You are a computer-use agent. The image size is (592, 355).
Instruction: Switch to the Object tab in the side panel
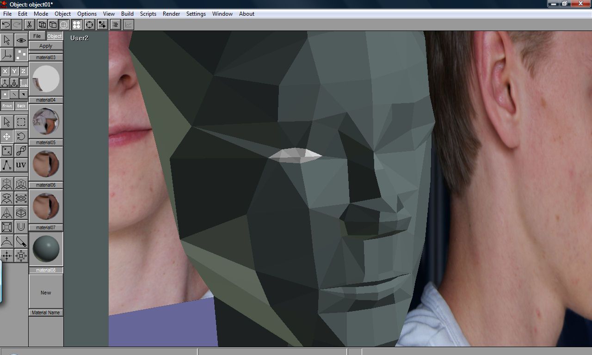55,36
